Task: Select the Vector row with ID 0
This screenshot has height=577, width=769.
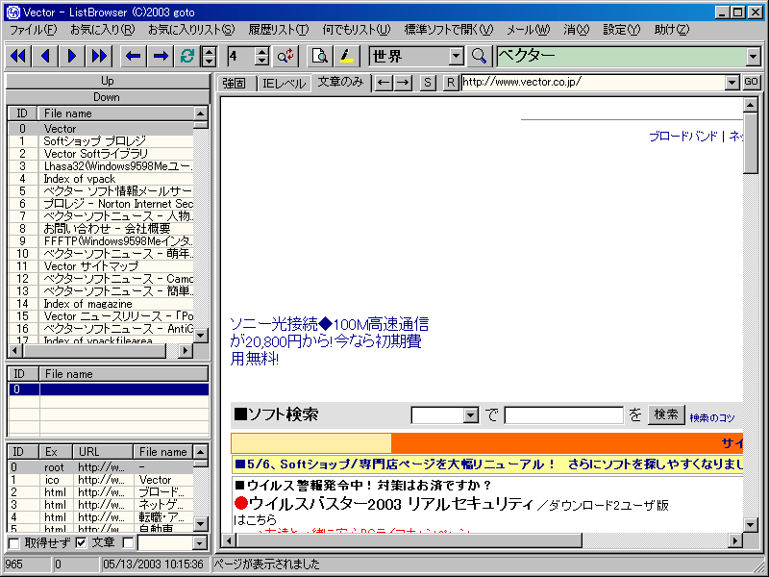Action: [x=101, y=129]
